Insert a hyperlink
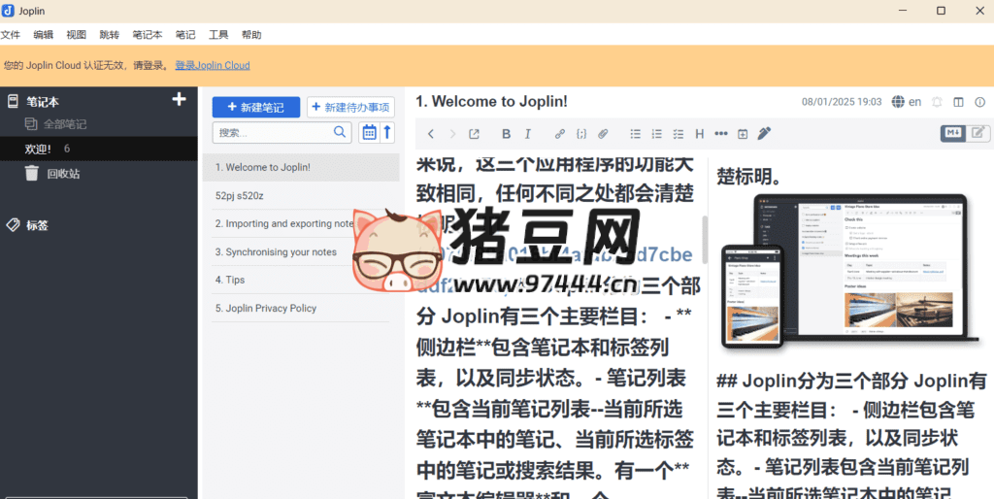 pos(560,134)
